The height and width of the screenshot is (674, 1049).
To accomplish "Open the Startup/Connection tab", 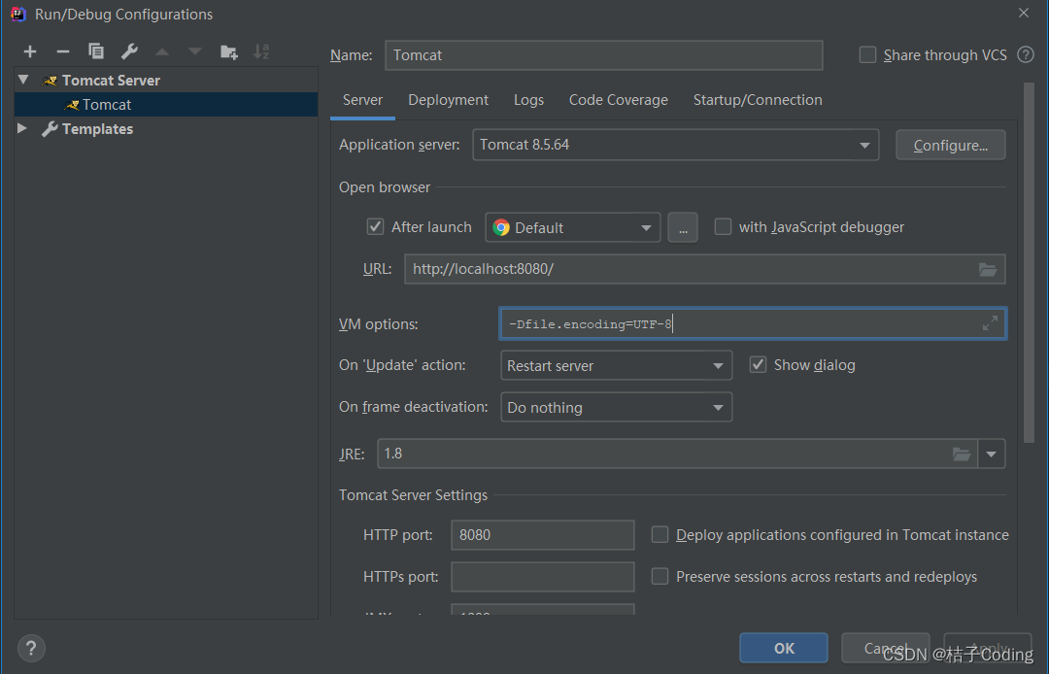I will click(758, 100).
